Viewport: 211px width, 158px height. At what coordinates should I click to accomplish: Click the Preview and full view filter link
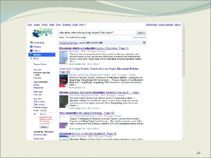pyautogui.click(x=68, y=43)
